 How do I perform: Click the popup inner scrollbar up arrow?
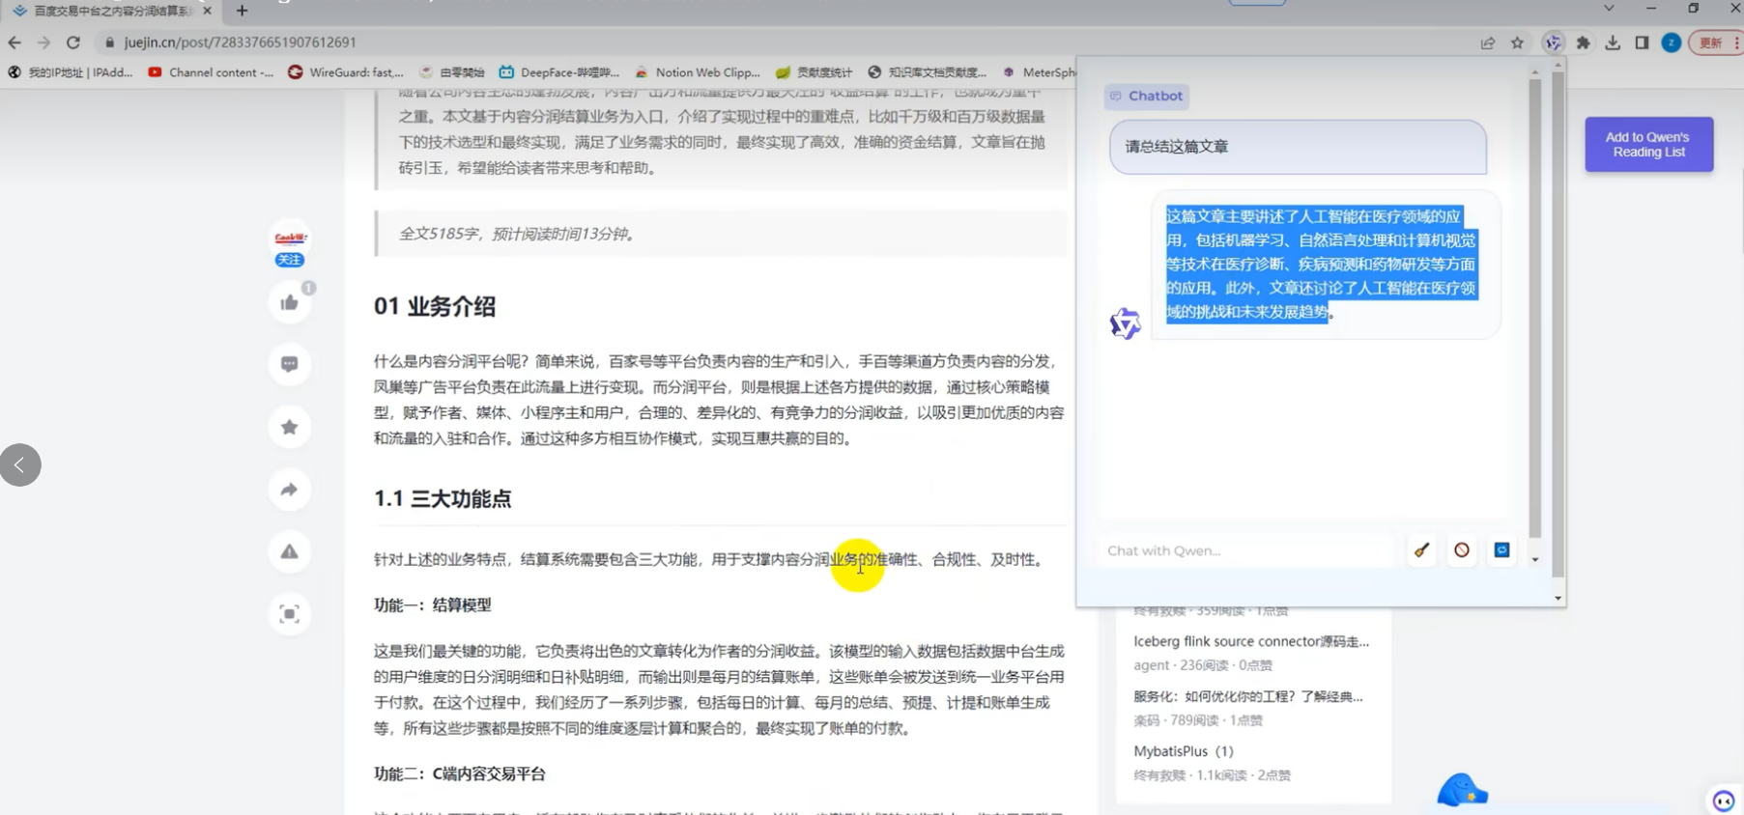click(x=1534, y=72)
